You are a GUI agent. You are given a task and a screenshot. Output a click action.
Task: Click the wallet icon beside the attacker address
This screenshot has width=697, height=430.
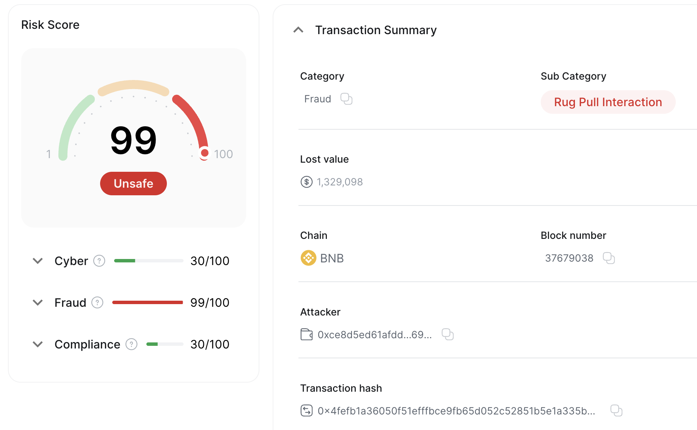tap(306, 334)
